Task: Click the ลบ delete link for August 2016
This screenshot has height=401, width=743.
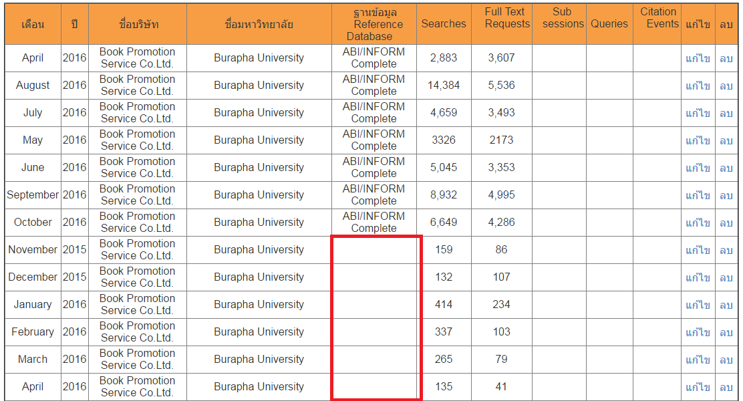Action: coord(726,86)
